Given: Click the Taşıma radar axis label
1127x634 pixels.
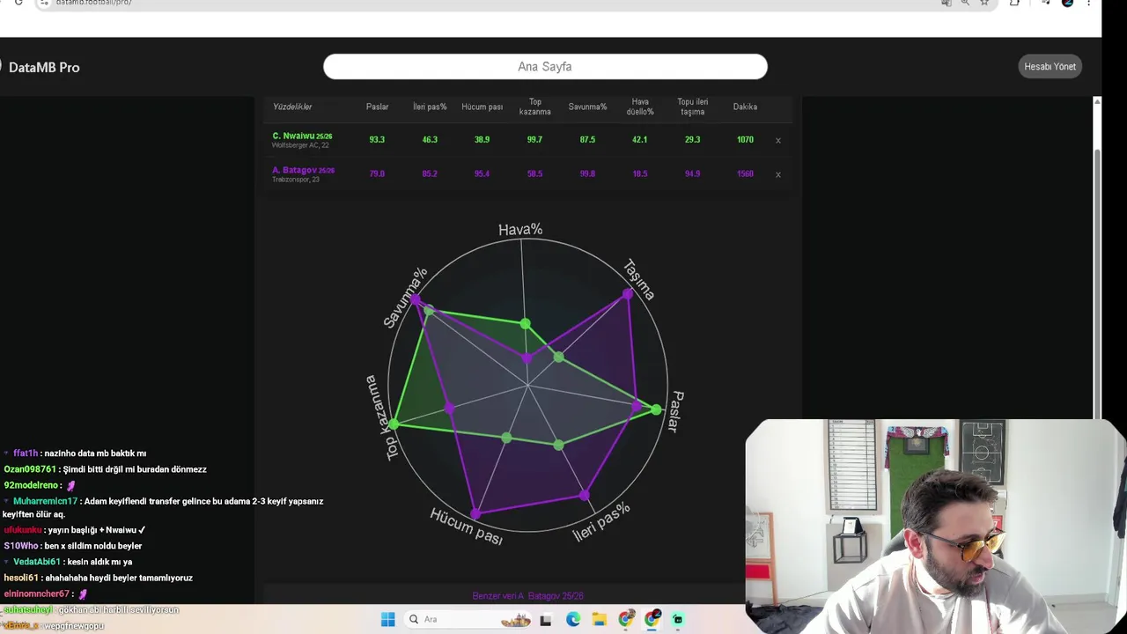Looking at the screenshot, I should tap(639, 279).
